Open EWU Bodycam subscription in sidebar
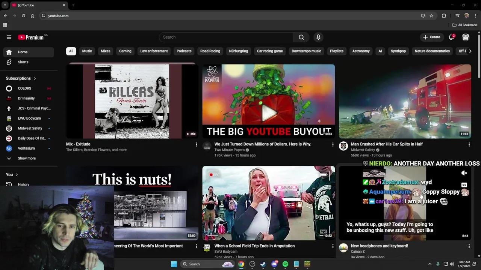 29,118
